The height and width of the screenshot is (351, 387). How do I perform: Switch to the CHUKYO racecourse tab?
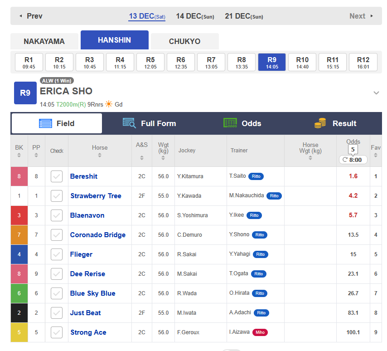(184, 41)
